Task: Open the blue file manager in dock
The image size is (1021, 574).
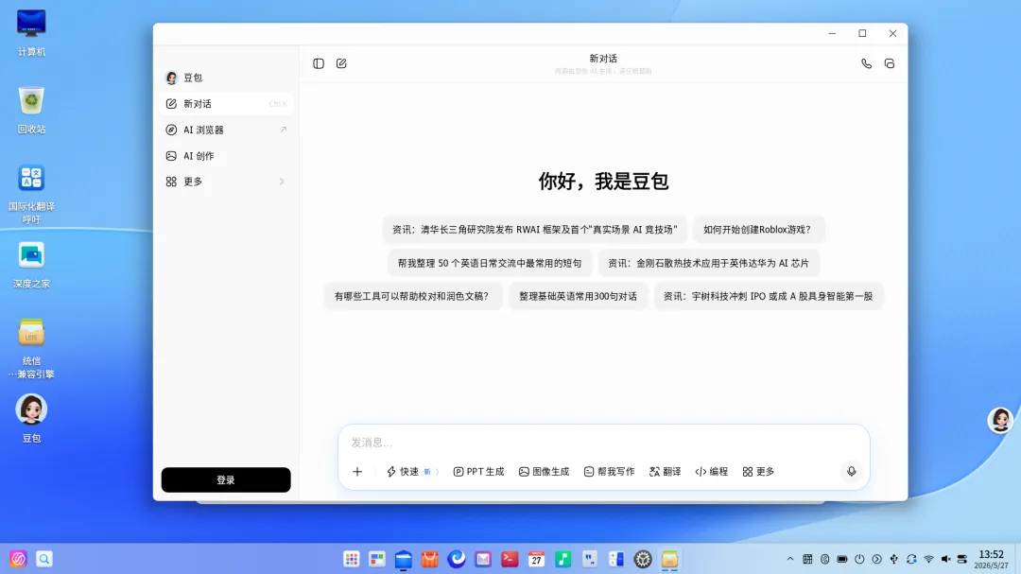Action: tap(404, 559)
